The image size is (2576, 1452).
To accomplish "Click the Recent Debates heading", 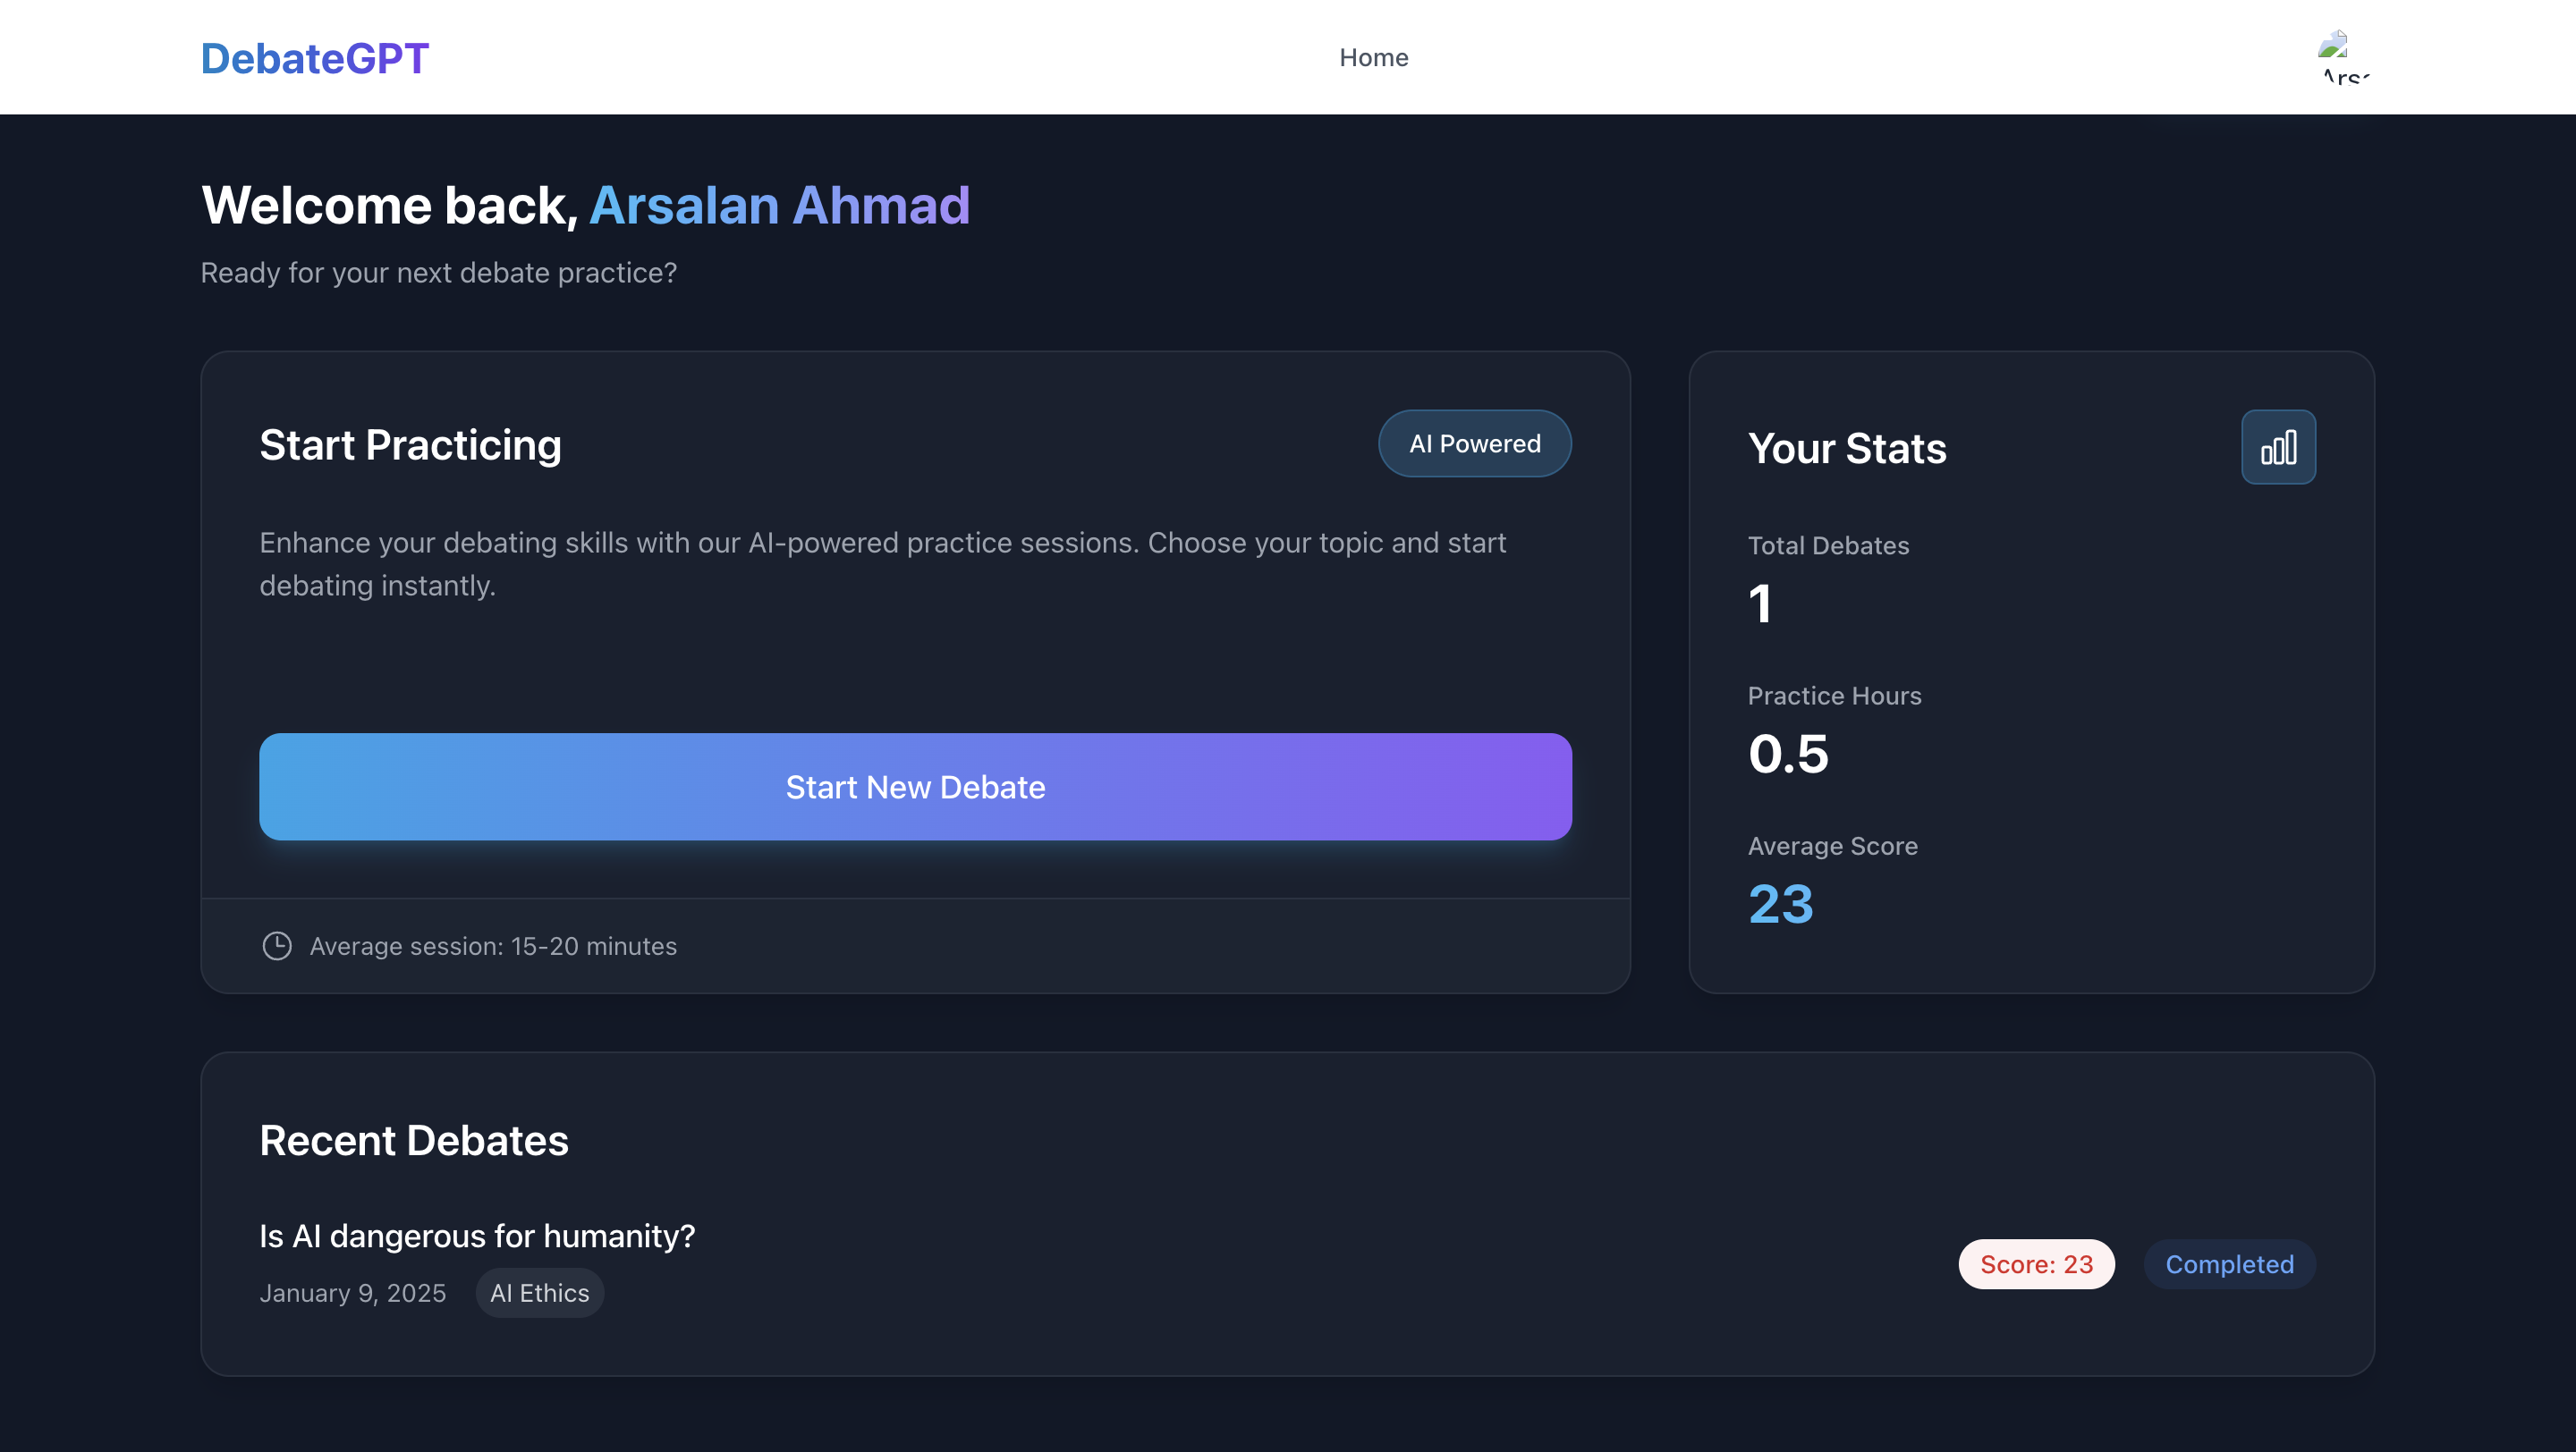I will pos(413,1140).
